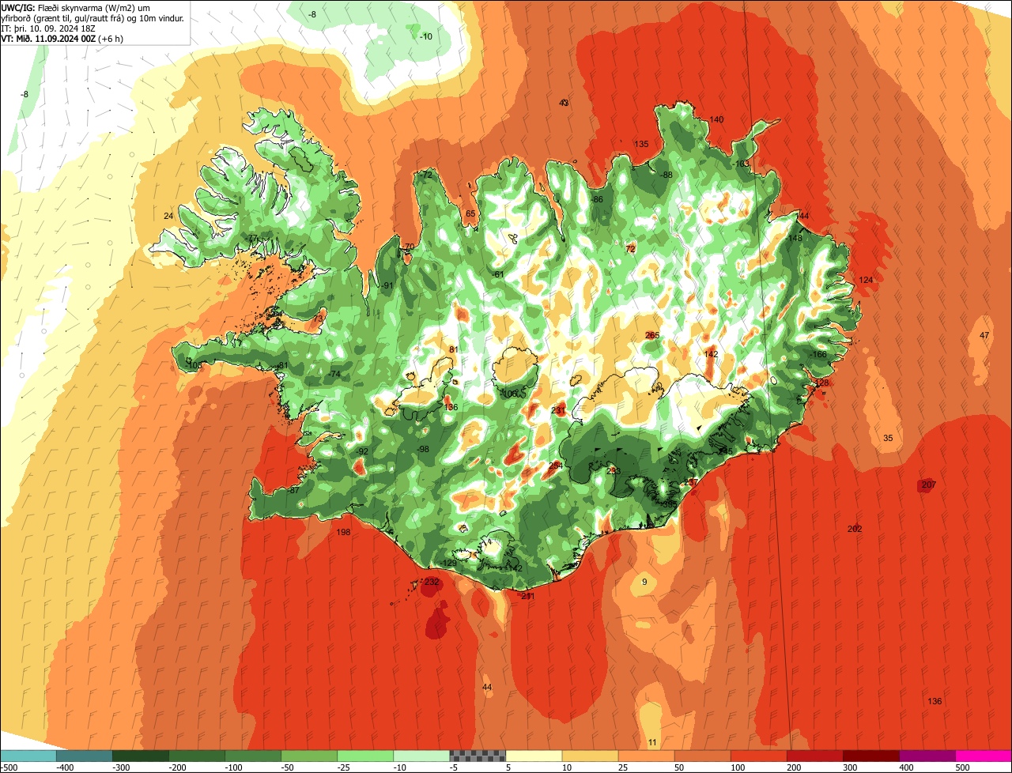The width and height of the screenshot is (1012, 773).
Task: Click the dark maroon legend swatch starting at 300
Action: (x=870, y=756)
